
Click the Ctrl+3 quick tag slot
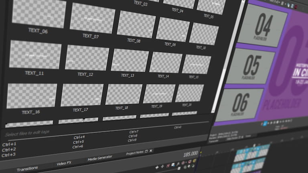[x=8, y=155]
